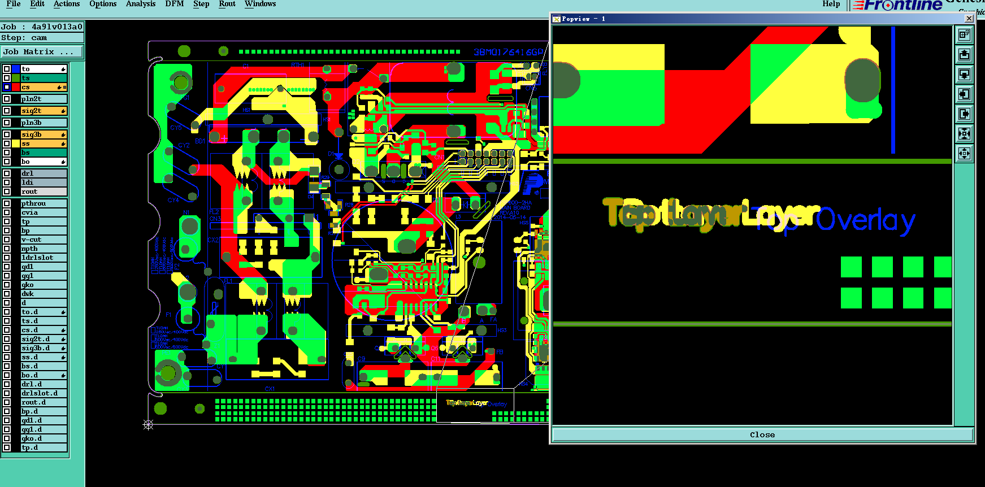Click the edit marker on layer bo

click(63, 162)
